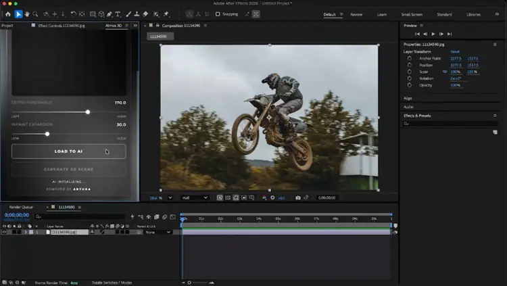The image size is (507, 286).
Task: Expand layer 11134590.jpg properties
Action: pos(26,232)
